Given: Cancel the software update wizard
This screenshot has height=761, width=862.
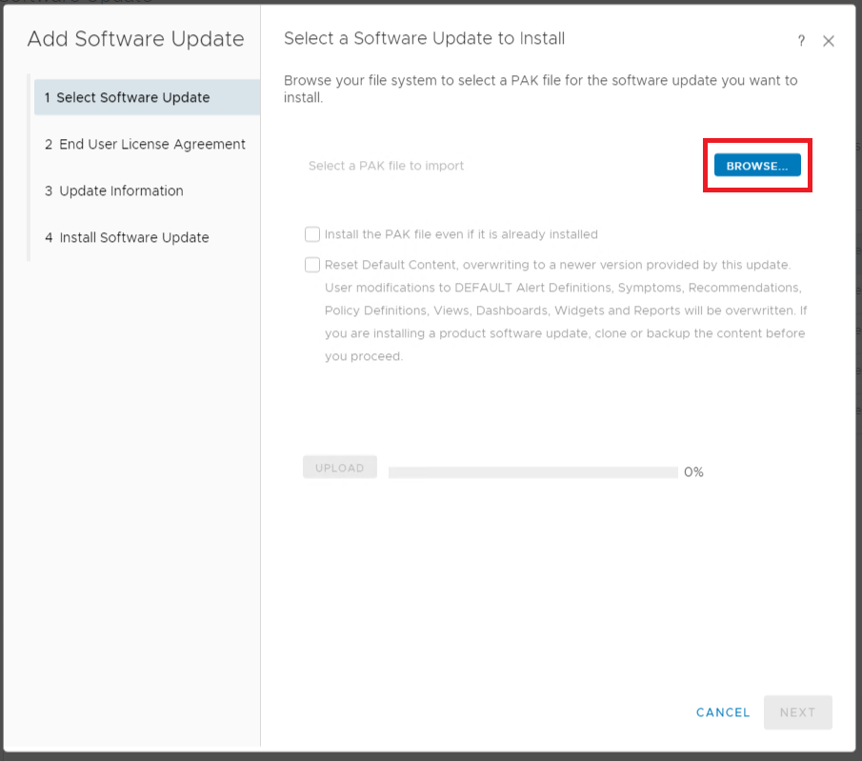Looking at the screenshot, I should pyautogui.click(x=723, y=712).
